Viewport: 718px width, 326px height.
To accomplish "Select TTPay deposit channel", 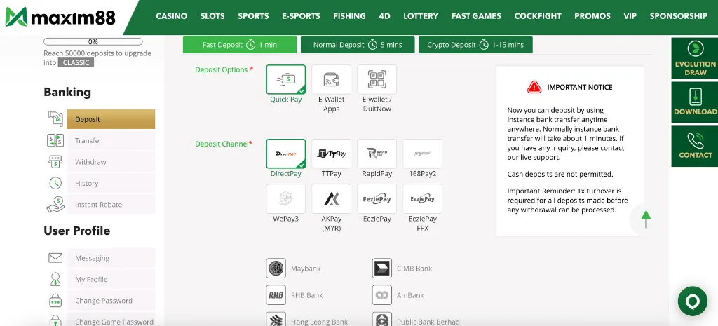I will pyautogui.click(x=331, y=154).
